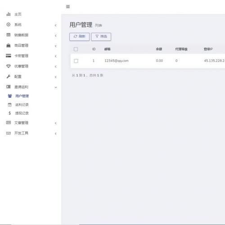Viewport: 225px width, 225px height.
Task: Check the row checkbox for user ID 1
Action: [76, 61]
